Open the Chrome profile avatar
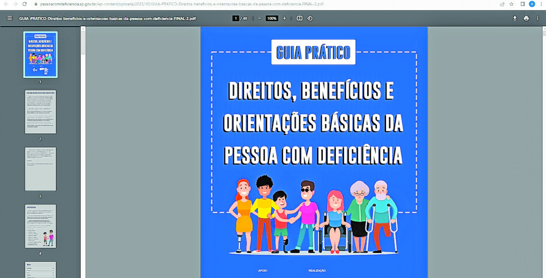The height and width of the screenshot is (278, 546). (532, 4)
